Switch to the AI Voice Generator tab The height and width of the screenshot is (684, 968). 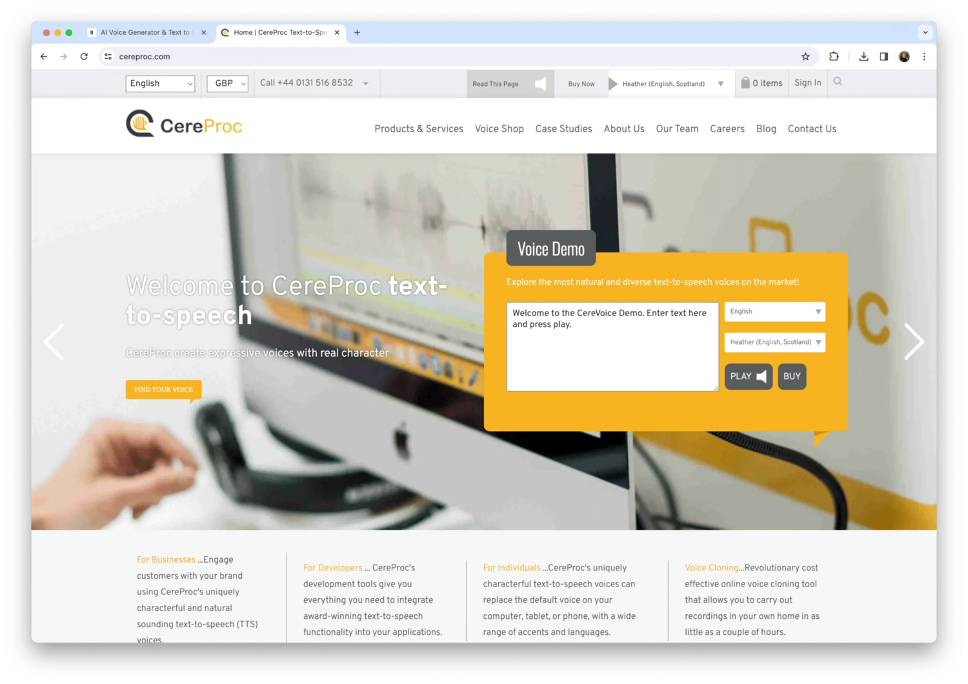click(x=145, y=32)
